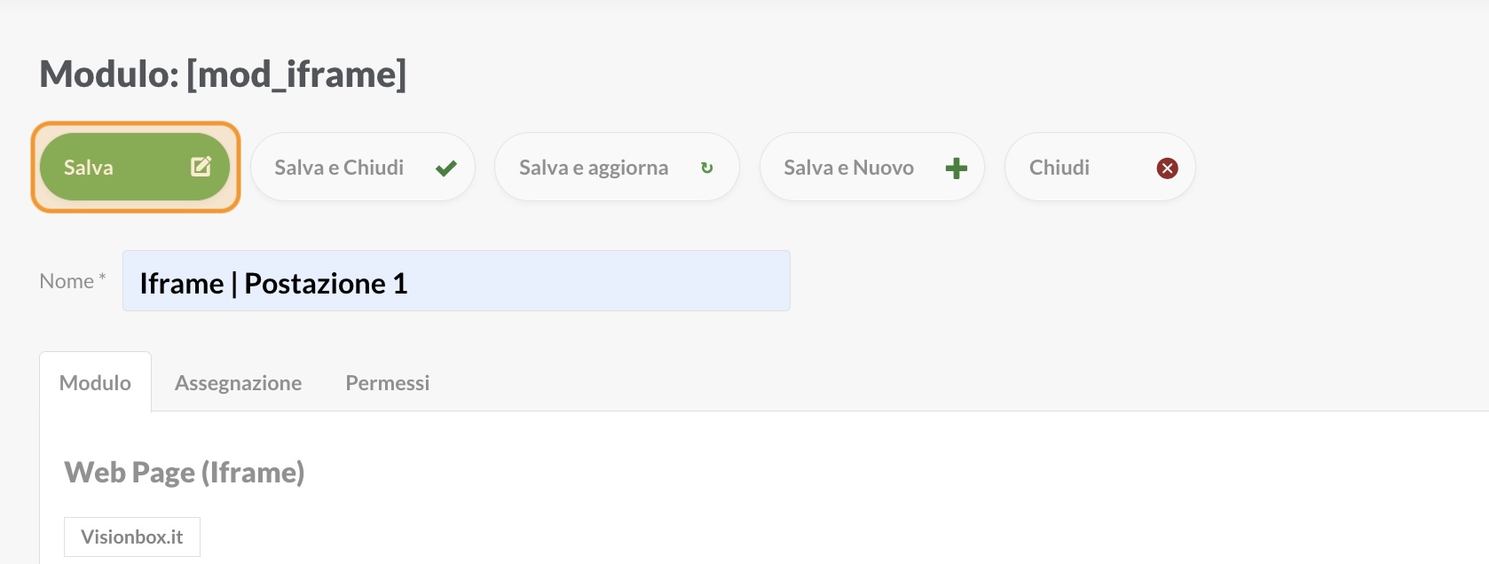This screenshot has height=564, width=1489.
Task: Click the required asterisk beside Nome
Action: point(102,278)
